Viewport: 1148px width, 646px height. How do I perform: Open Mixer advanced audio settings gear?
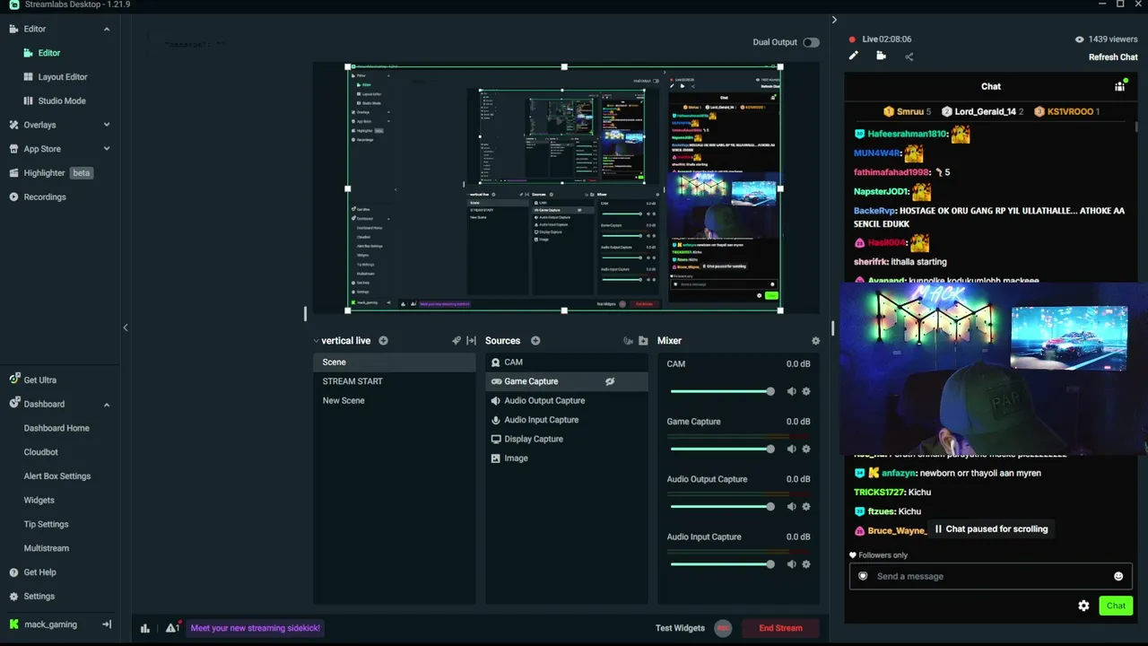(x=815, y=341)
